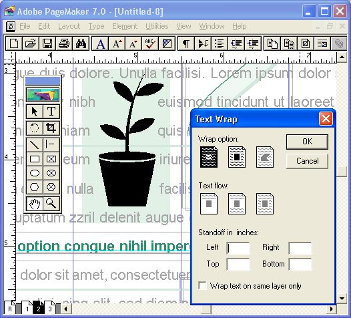Select the Text tool in toolbox
351x318 pixels.
(51, 112)
